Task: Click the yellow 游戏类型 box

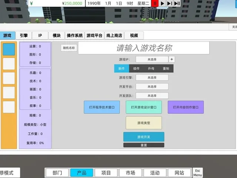Action: click(x=144, y=123)
